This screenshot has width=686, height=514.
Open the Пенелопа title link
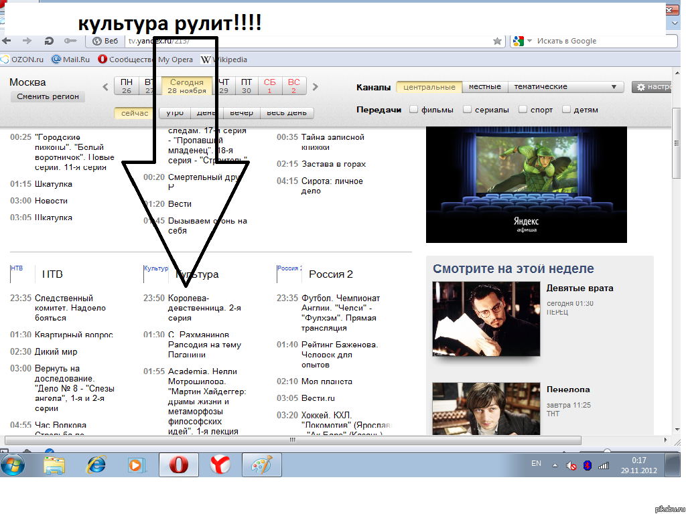pyautogui.click(x=568, y=390)
